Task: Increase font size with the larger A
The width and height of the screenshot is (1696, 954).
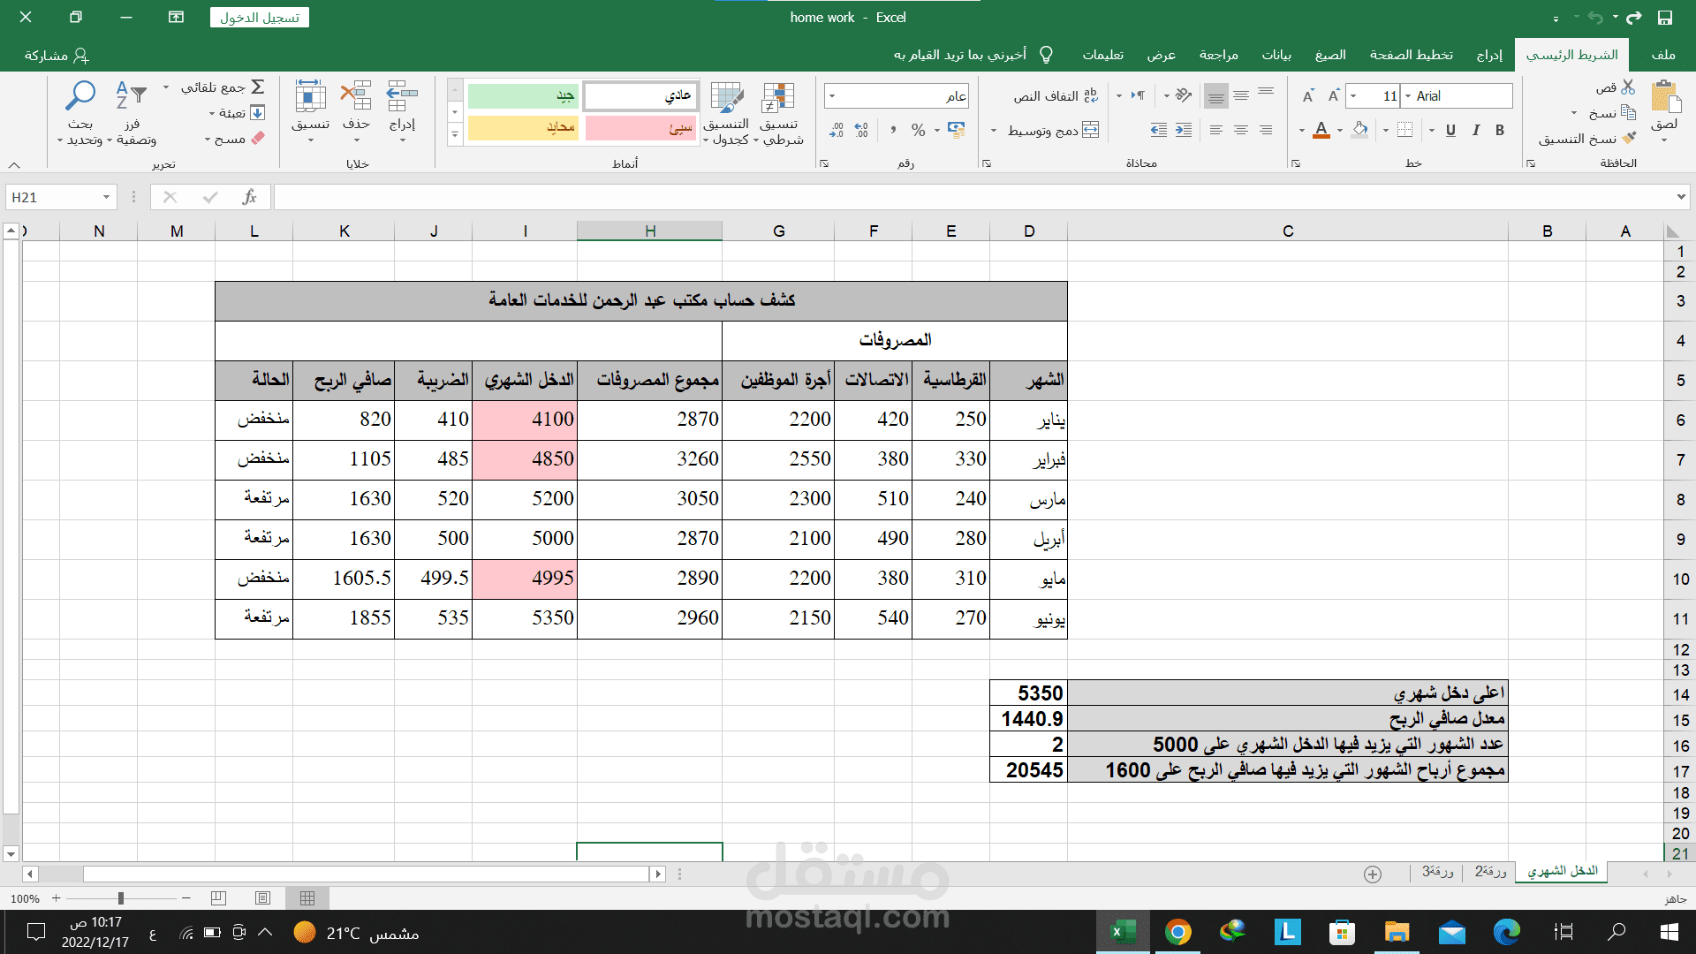Action: 1334,95
